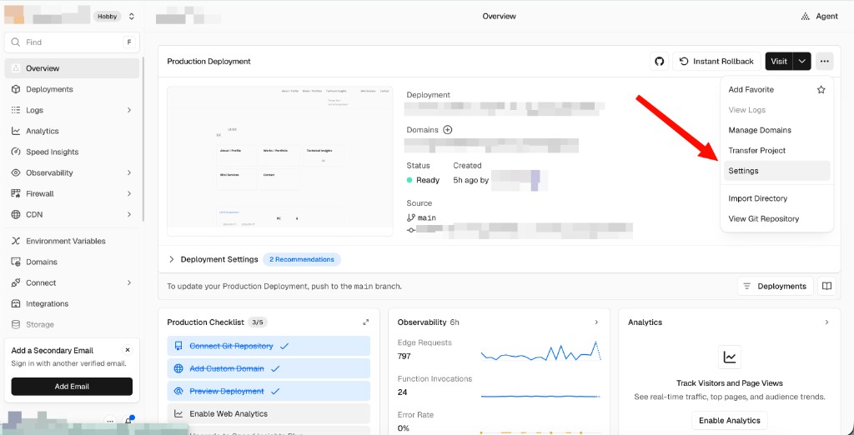
Task: Expand the Firewall submenu chevron
Action: click(x=129, y=194)
